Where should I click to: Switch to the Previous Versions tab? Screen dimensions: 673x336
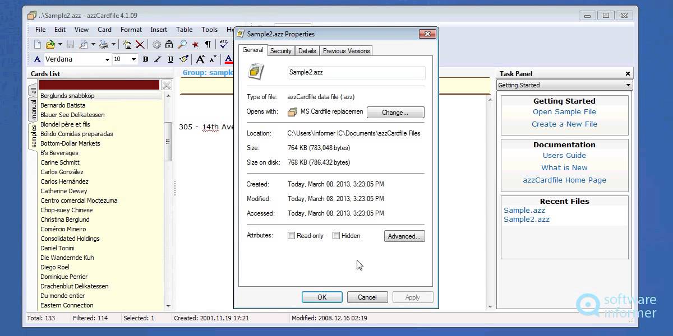(346, 51)
